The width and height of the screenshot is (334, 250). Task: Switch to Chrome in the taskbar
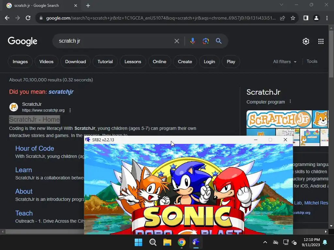point(181,242)
